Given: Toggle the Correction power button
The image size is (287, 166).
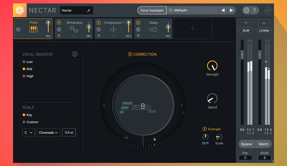Looking at the screenshot, I should [x=130, y=54].
